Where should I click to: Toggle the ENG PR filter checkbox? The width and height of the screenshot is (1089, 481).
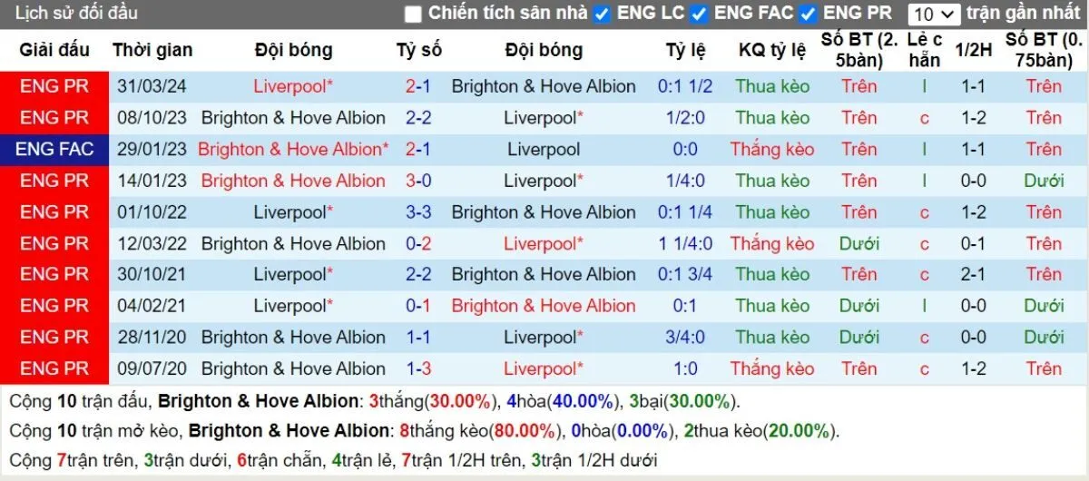pyautogui.click(x=808, y=14)
